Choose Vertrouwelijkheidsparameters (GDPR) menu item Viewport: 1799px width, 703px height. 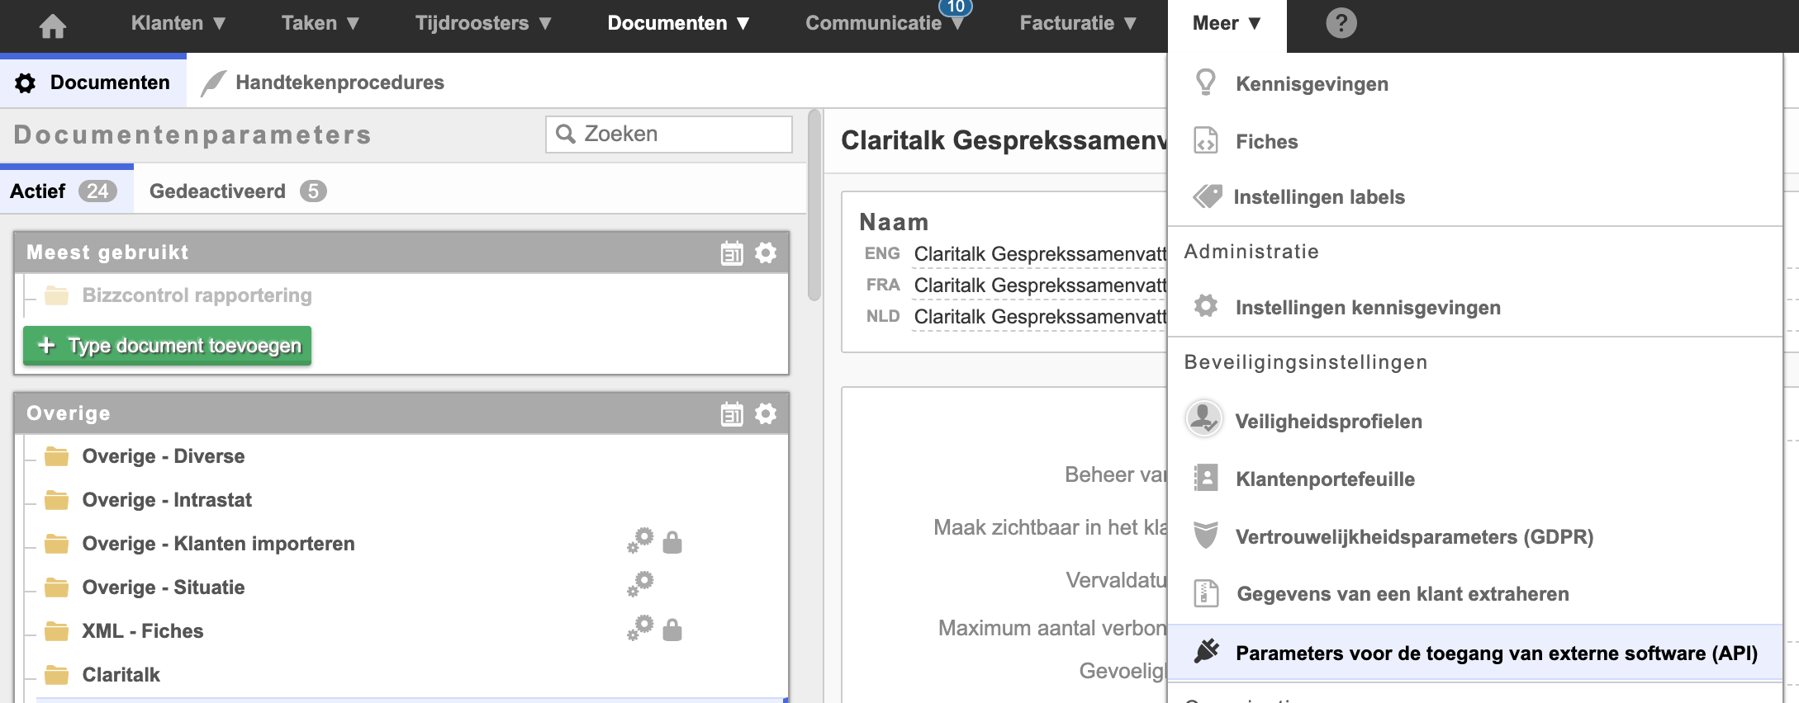click(x=1413, y=536)
